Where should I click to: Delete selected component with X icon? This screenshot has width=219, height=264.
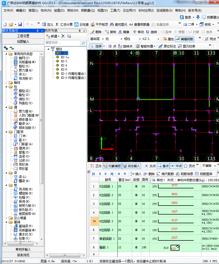[63, 36]
